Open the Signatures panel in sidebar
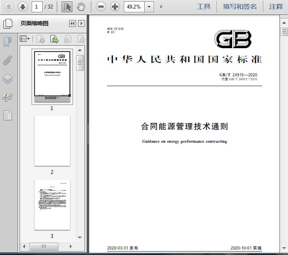This screenshot has height=255, width=288. [8, 97]
